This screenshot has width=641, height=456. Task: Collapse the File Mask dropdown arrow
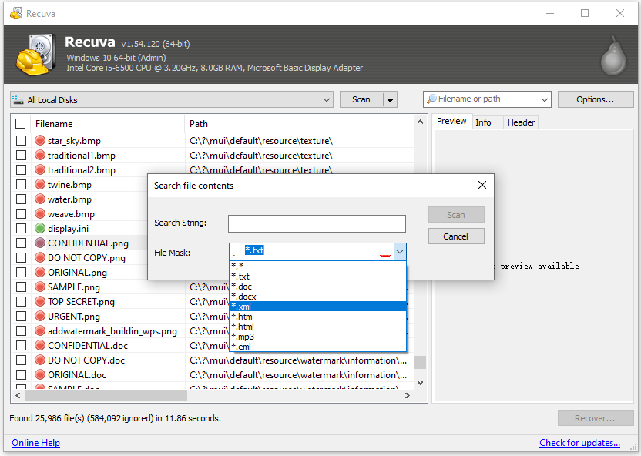coord(399,251)
